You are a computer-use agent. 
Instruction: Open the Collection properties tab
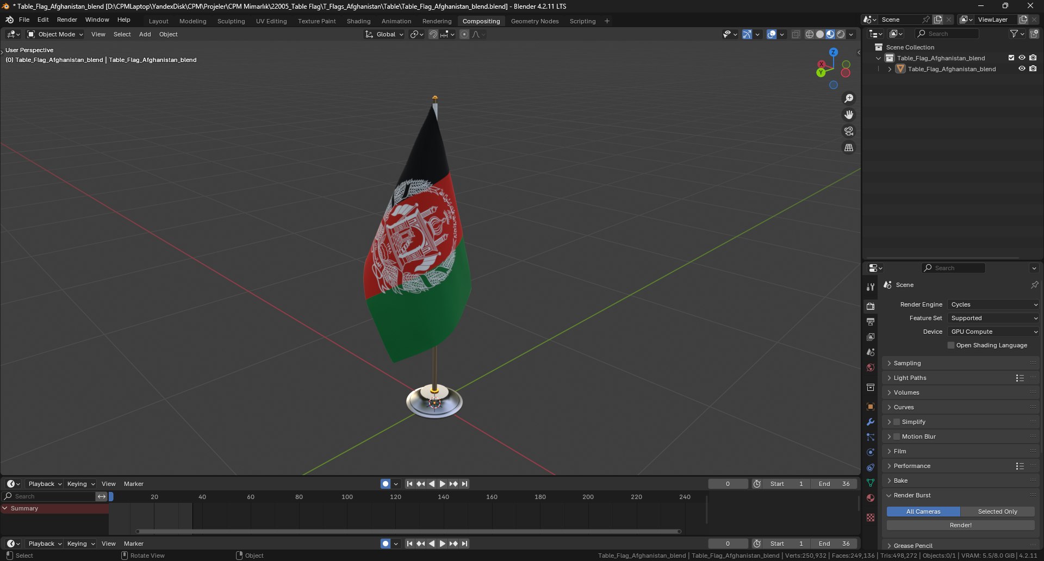point(871,387)
